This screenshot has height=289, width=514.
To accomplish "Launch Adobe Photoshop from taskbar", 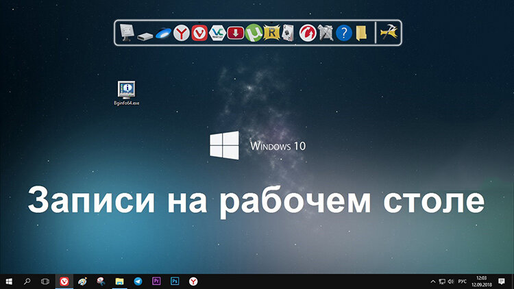I will [x=175, y=281].
